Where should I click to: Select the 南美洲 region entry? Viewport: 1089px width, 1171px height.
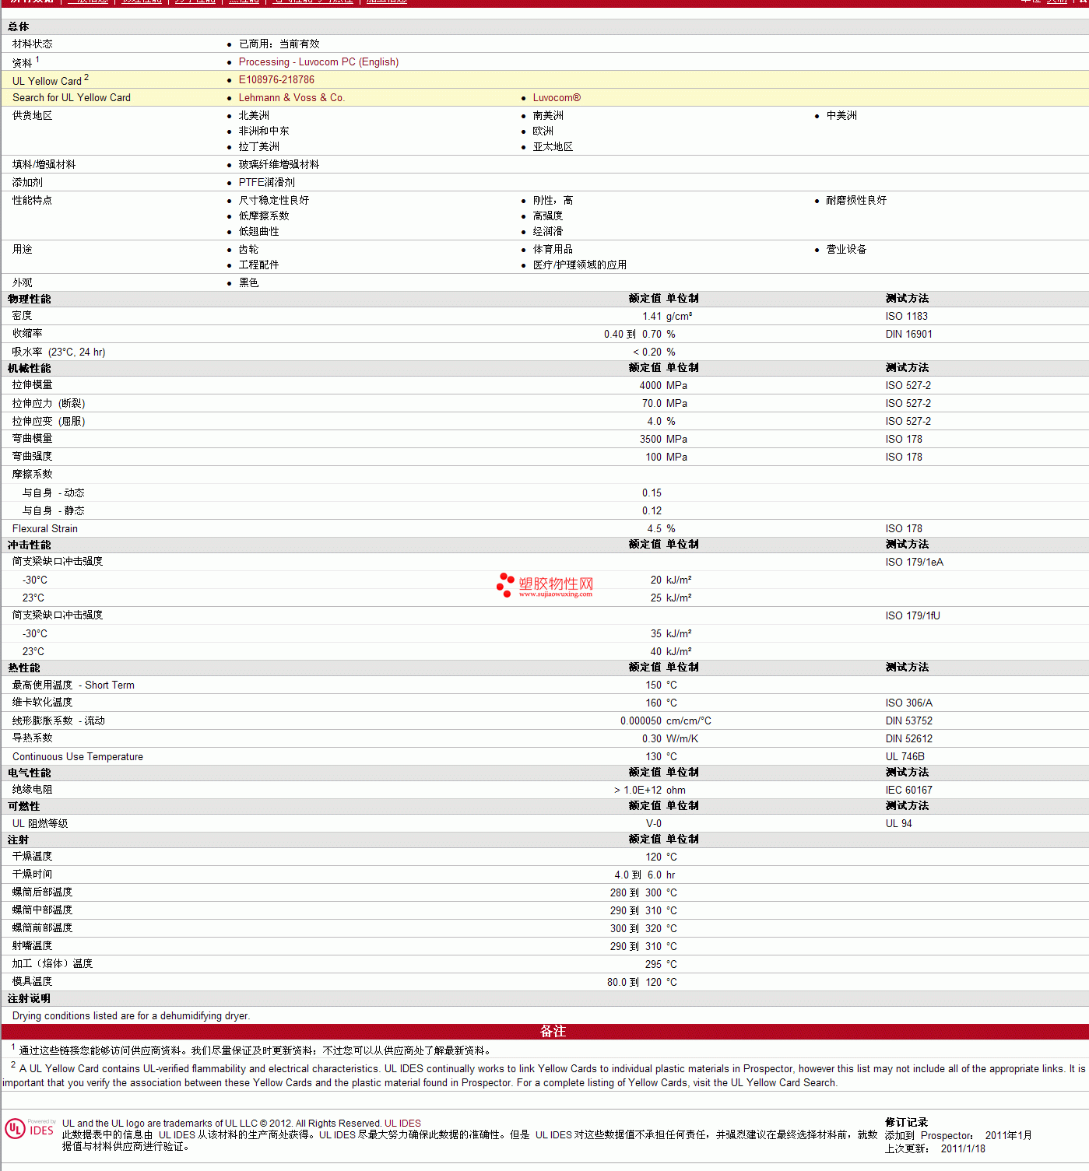(548, 116)
